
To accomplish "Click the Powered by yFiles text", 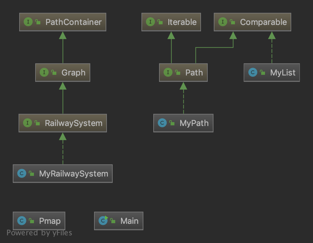I will [39, 233].
